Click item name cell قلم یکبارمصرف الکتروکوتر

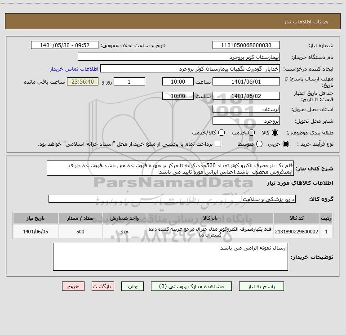[x=210, y=232]
